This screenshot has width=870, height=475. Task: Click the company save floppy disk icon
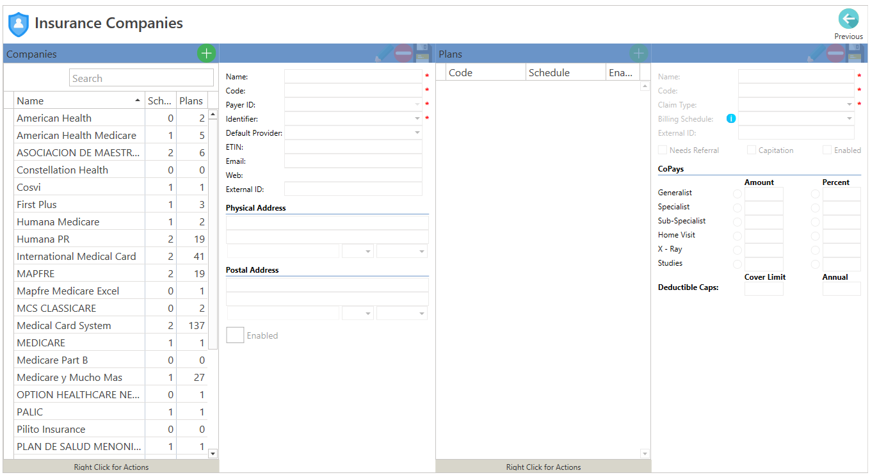pos(423,53)
